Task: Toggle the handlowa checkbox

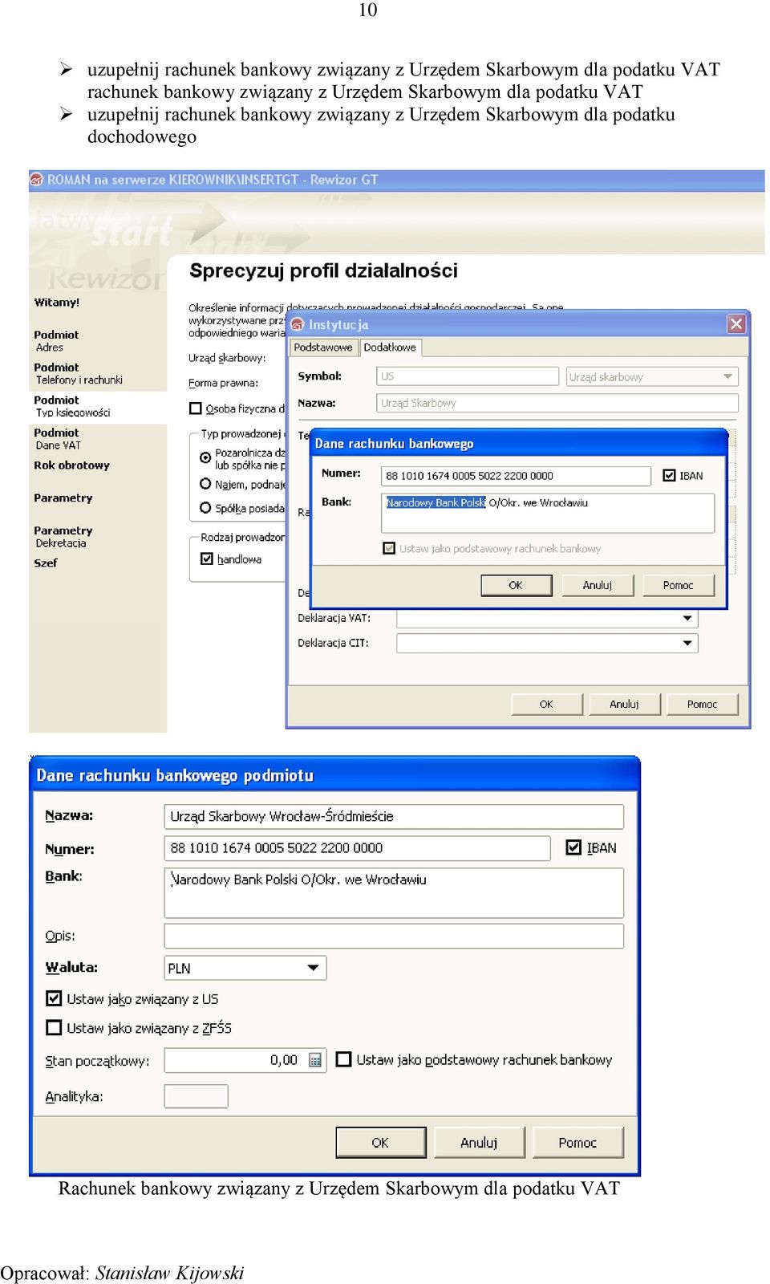Action: pos(207,559)
